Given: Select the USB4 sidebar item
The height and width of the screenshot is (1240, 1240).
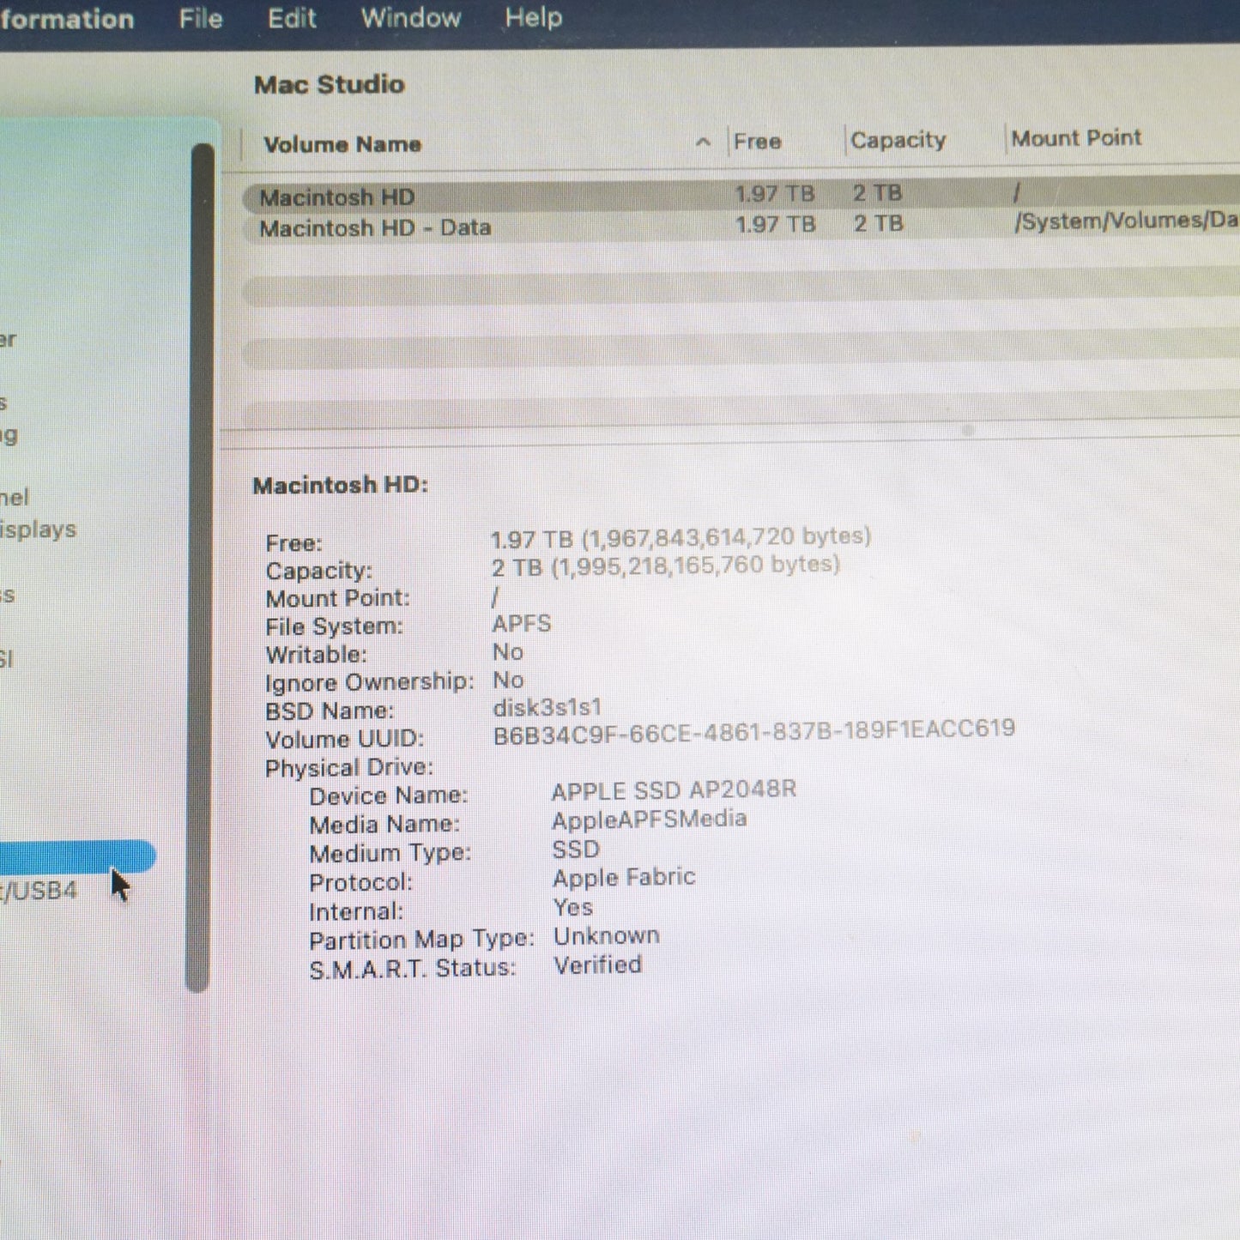Looking at the screenshot, I should pos(39,891).
